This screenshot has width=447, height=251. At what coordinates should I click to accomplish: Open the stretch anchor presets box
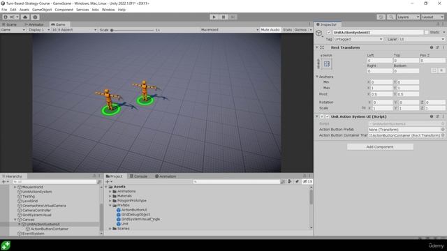click(x=327, y=63)
